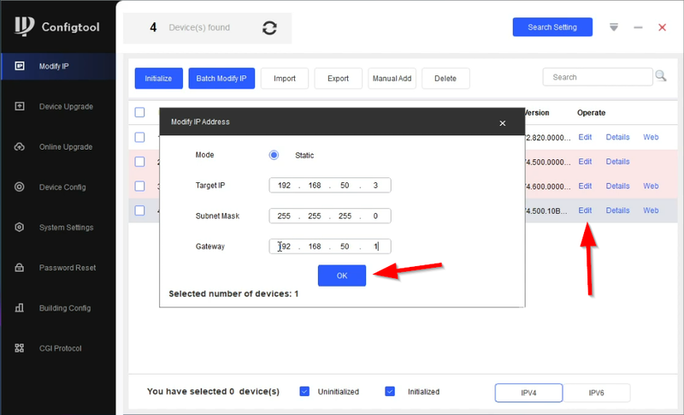This screenshot has width=684, height=415.
Task: Click Edit link in fourth device row
Action: pos(585,210)
